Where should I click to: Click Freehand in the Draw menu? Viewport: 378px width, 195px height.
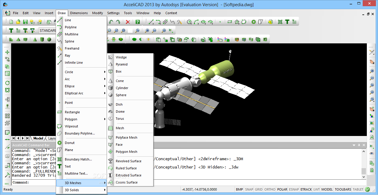click(x=81, y=48)
